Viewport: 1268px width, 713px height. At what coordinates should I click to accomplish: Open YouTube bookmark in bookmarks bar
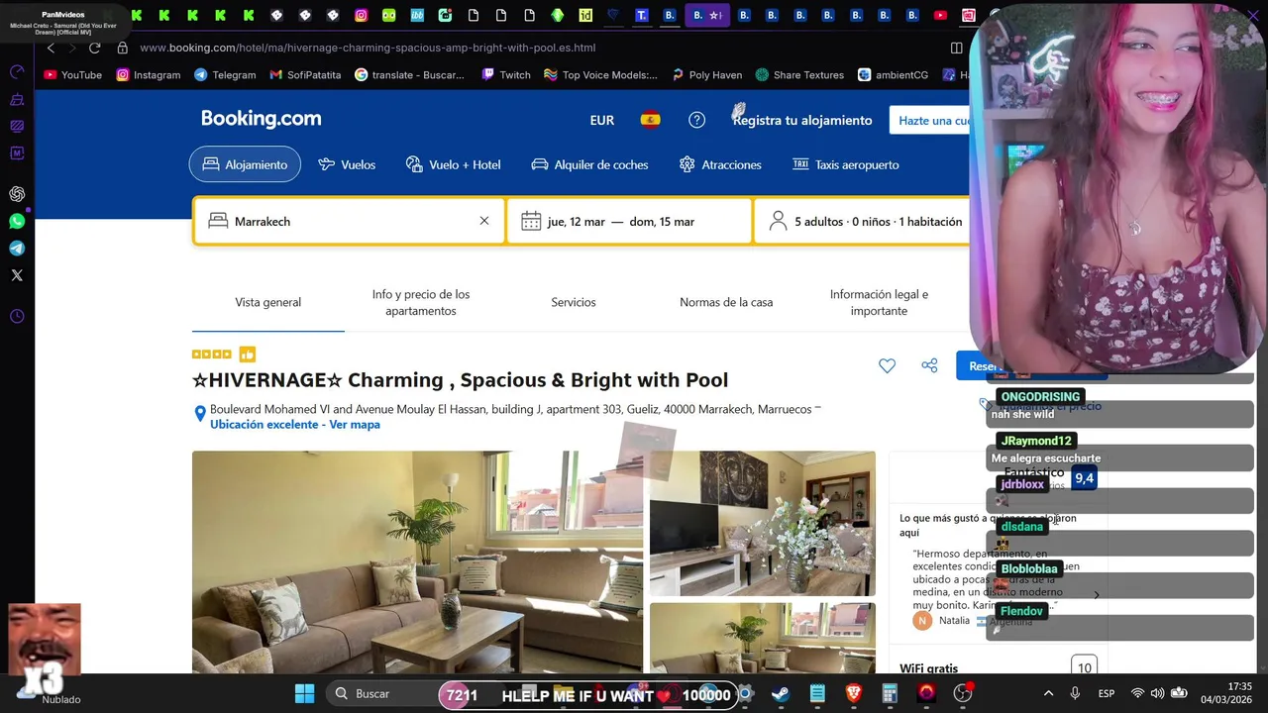pos(73,74)
